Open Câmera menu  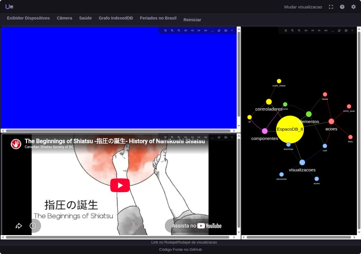pyautogui.click(x=64, y=18)
